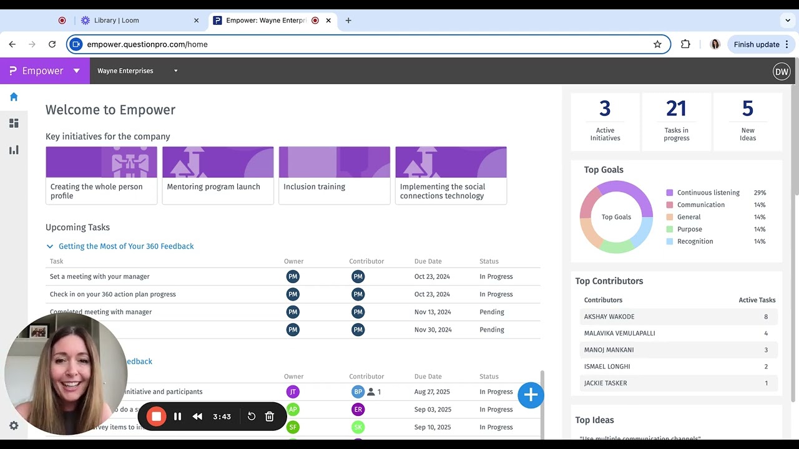The image size is (799, 449).
Task: Open Implementing the social connections technology card
Action: (x=451, y=175)
